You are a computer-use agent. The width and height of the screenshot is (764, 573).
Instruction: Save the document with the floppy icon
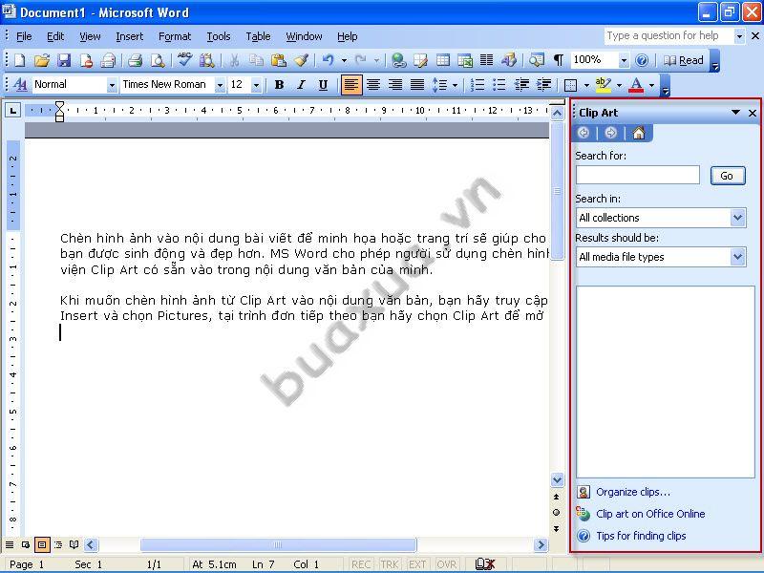click(64, 60)
